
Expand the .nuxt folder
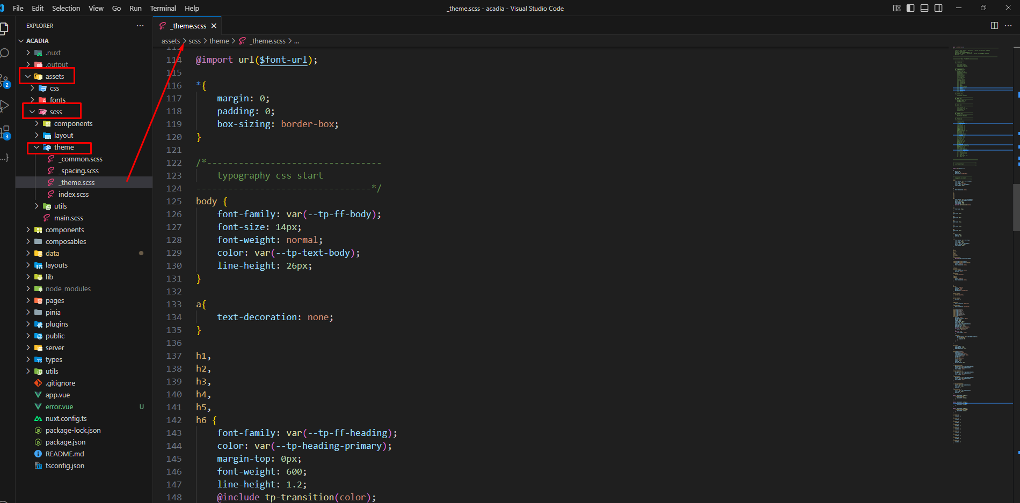84,53
